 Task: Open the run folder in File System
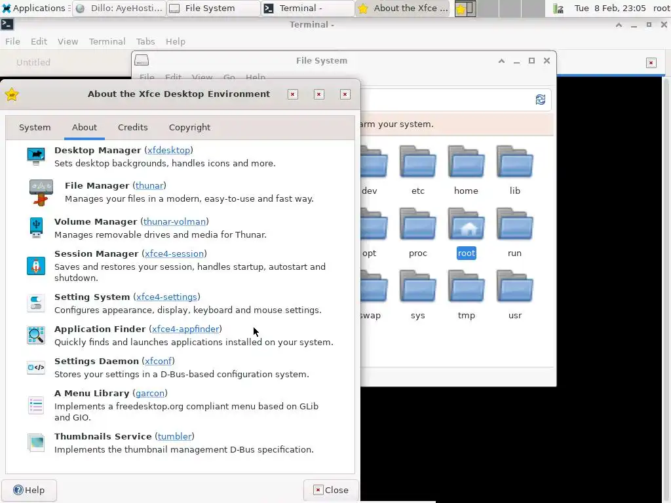514,224
